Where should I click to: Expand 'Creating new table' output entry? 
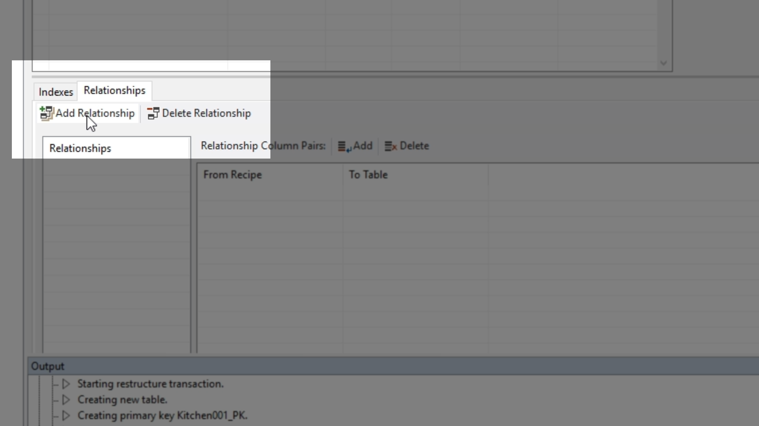[x=66, y=400]
